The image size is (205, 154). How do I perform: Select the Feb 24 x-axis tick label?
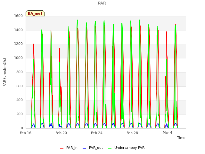pos(97,133)
